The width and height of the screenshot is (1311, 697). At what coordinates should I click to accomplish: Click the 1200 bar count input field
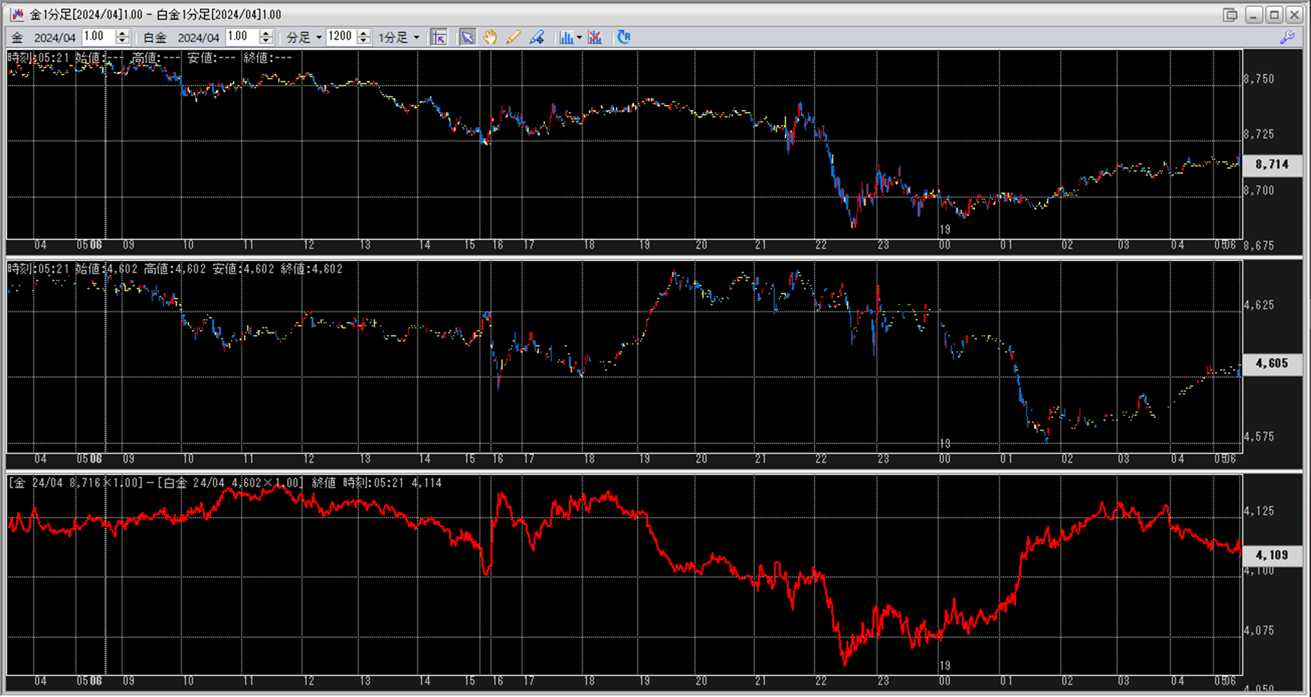(x=341, y=37)
